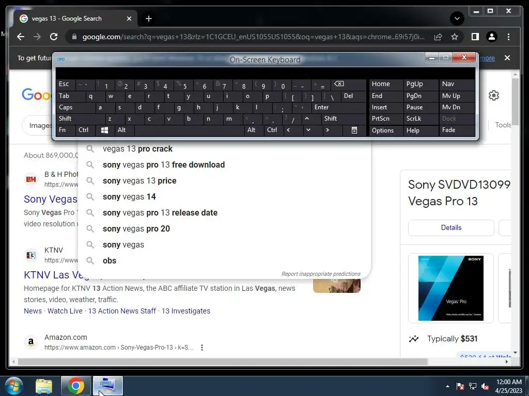Click the space bar on the keyboard
Image resolution: width=529 pixels, height=396 pixels.
[189, 130]
